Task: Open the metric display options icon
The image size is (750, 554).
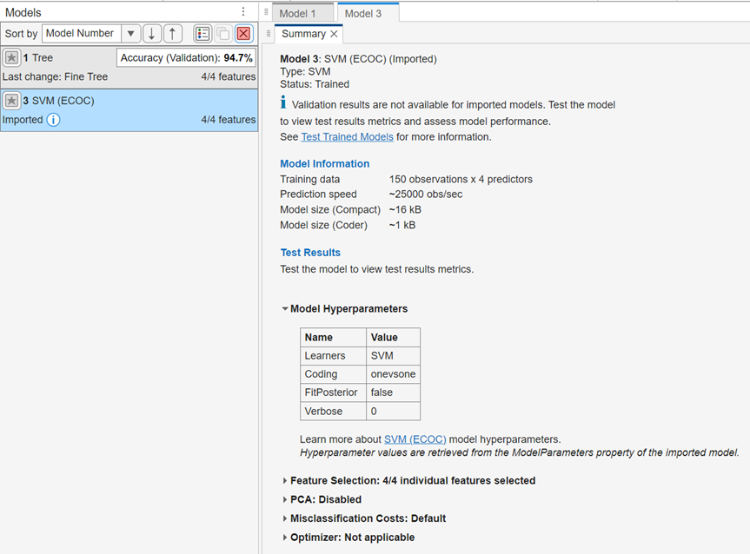Action: (202, 33)
